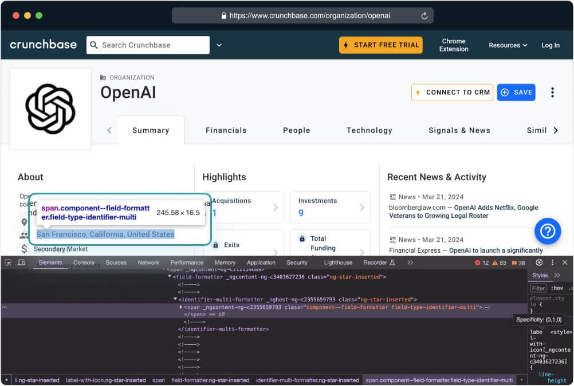Open the Resources dropdown menu
Viewport: 574px width, 386px height.
(x=508, y=45)
